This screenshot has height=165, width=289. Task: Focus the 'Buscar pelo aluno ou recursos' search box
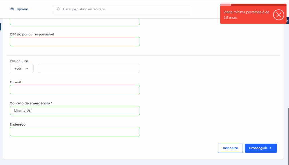[x=124, y=9]
